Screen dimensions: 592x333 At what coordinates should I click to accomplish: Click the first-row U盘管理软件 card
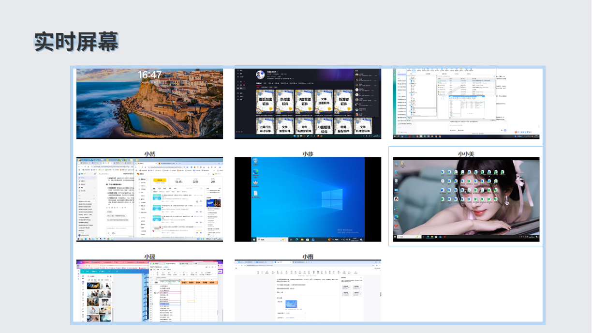point(304,102)
